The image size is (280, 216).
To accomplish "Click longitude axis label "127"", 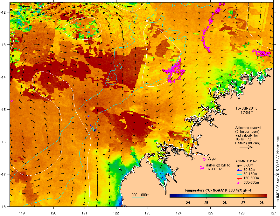I will pyautogui.click(x=273, y=213).
